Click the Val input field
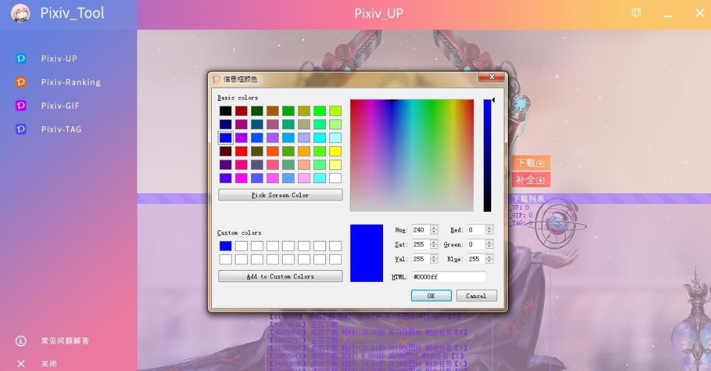This screenshot has width=711, height=371. [421, 259]
